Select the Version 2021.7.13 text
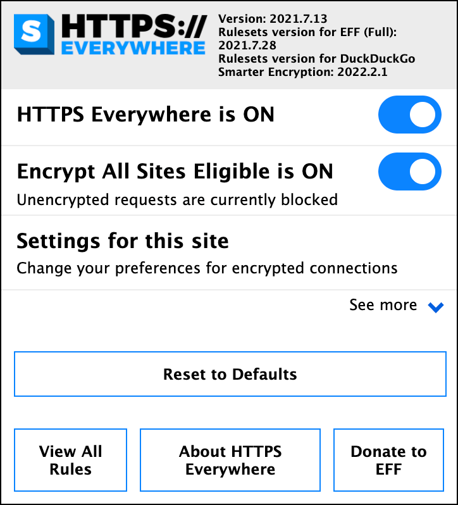 coord(273,19)
